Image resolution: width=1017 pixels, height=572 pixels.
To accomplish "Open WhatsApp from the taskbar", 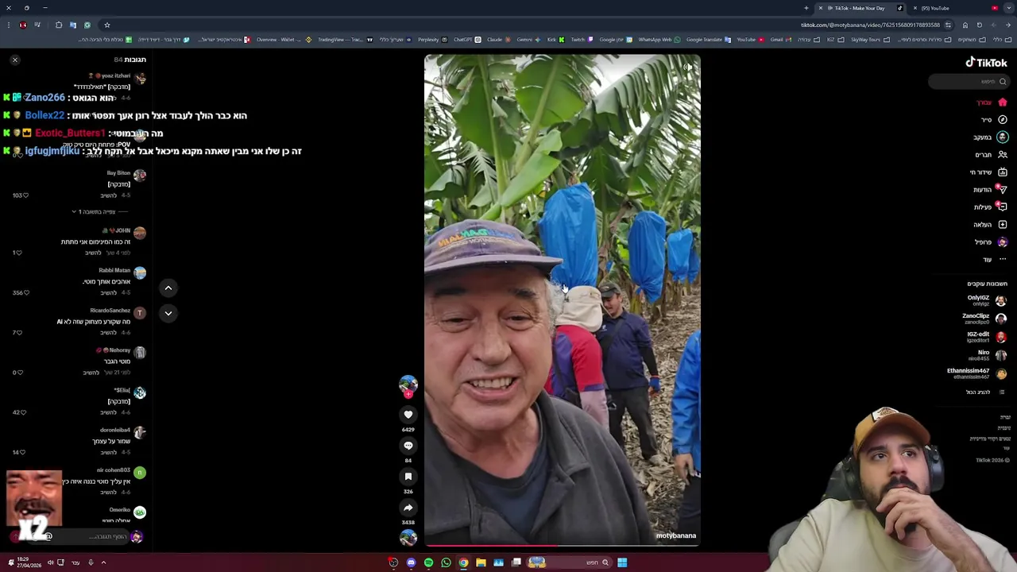I will (x=446, y=562).
